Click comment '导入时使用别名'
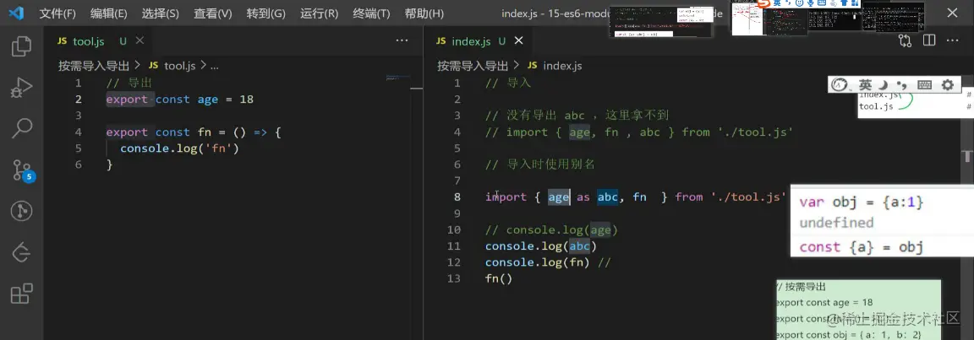The width and height of the screenshot is (974, 340). pos(539,165)
